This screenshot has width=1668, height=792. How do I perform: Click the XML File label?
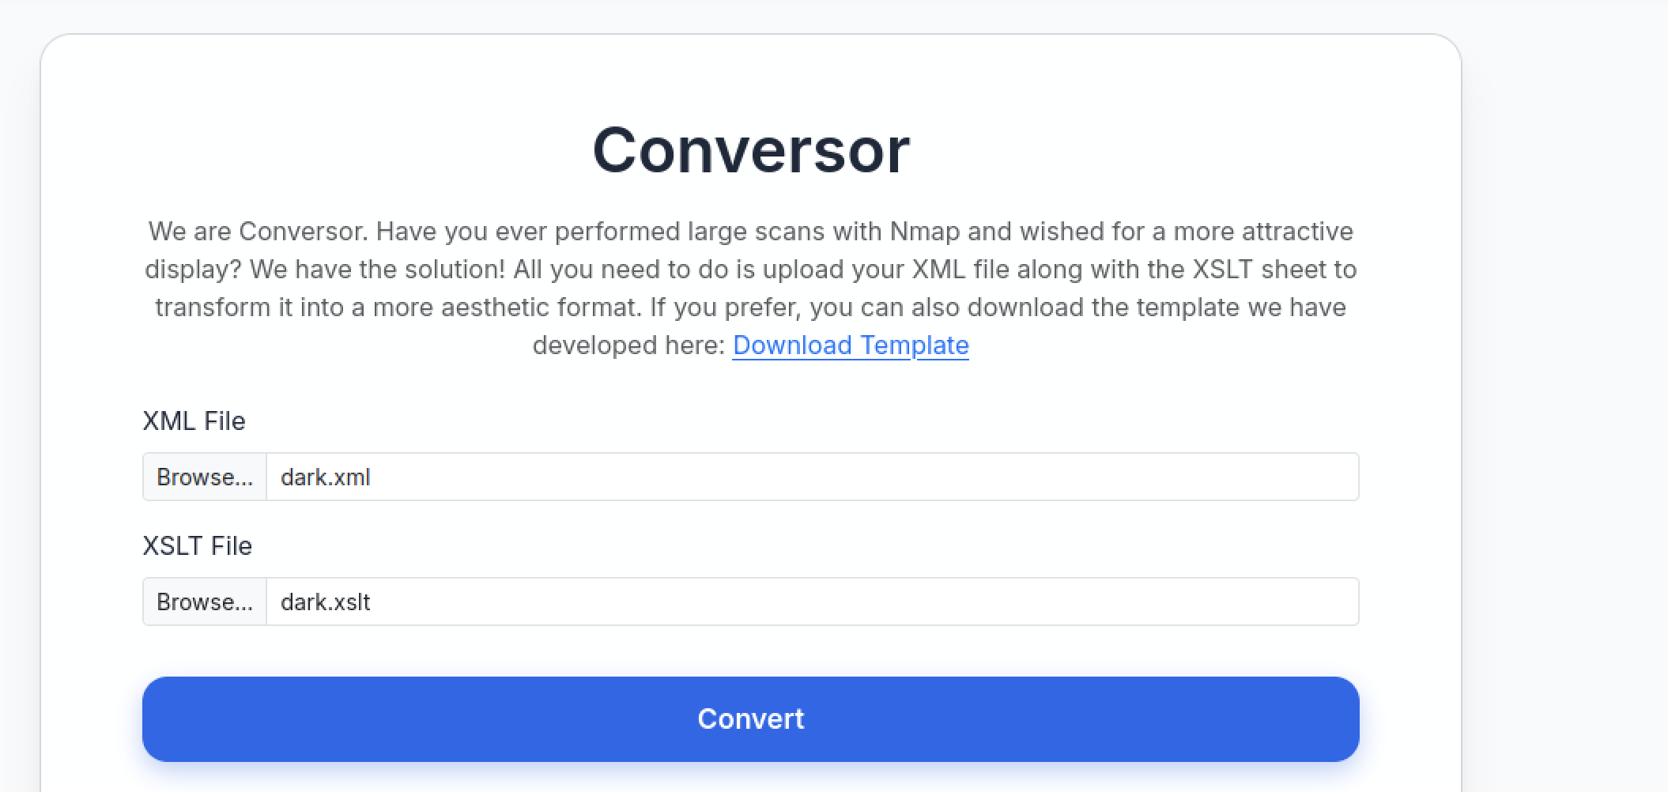click(x=194, y=421)
